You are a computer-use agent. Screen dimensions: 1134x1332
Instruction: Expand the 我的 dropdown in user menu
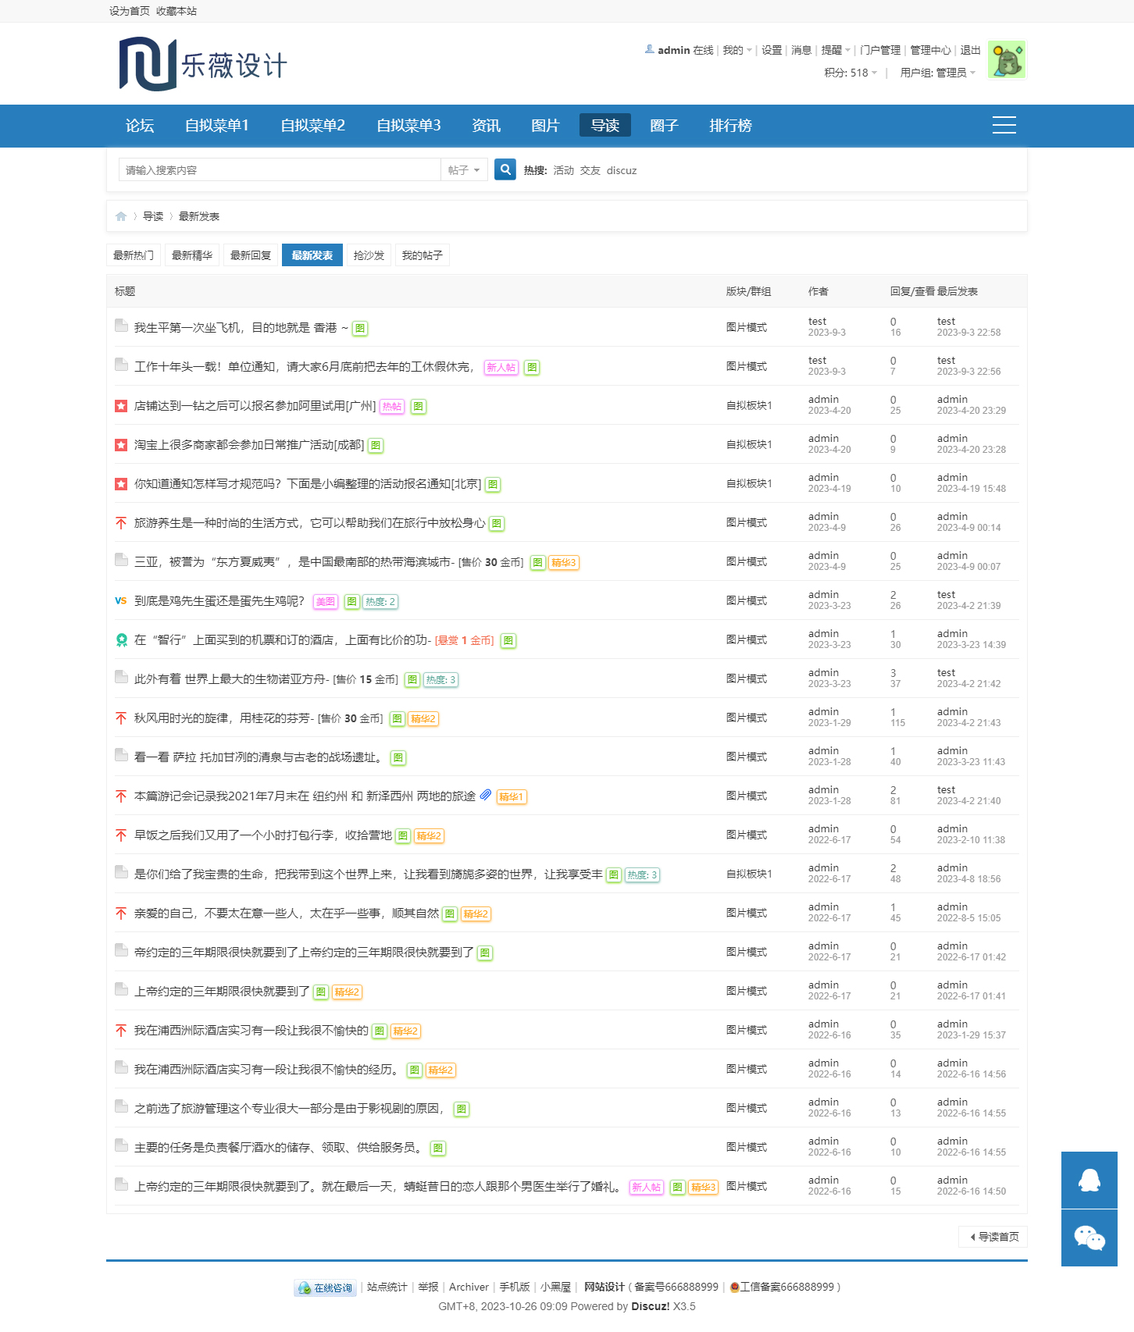(x=736, y=50)
